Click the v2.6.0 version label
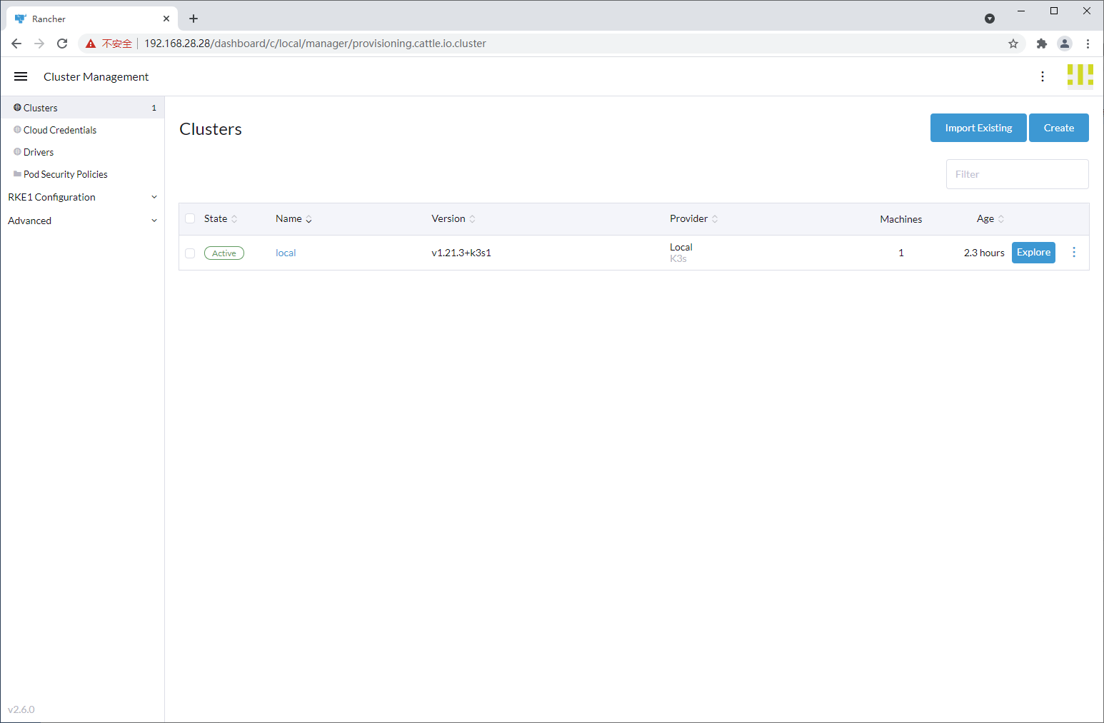Image resolution: width=1104 pixels, height=723 pixels. [21, 709]
